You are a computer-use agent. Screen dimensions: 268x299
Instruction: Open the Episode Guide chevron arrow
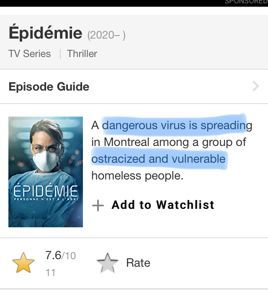pyautogui.click(x=255, y=86)
